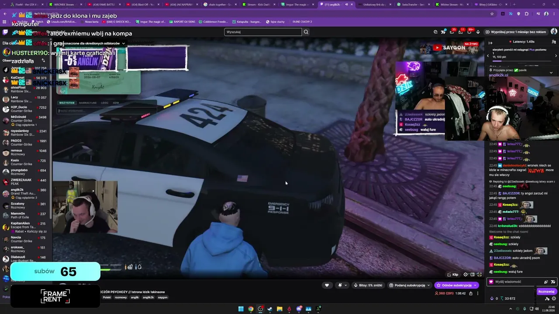Image resolution: width=559 pixels, height=314 pixels.
Task: Open H2P_Gucio channel in sidebar
Action: (x=25, y=109)
